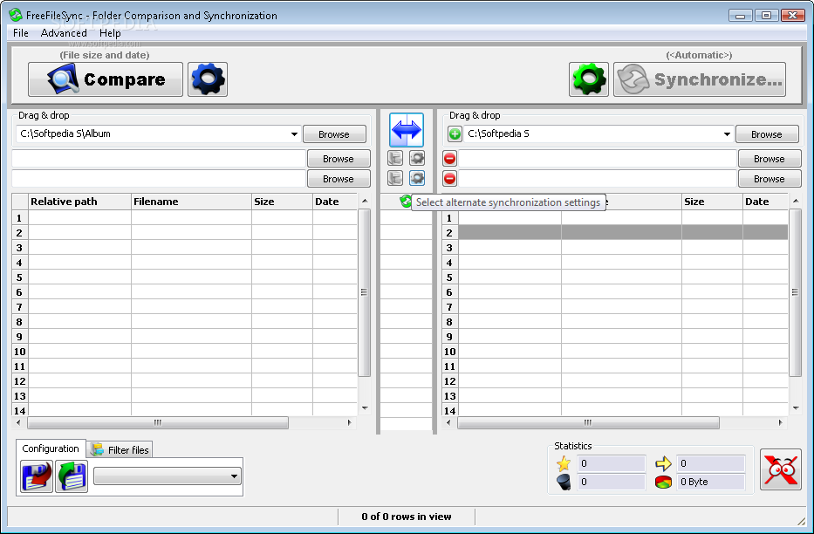Expand right folder path dropdown
Viewport: 814px width, 534px height.
pyautogui.click(x=727, y=133)
